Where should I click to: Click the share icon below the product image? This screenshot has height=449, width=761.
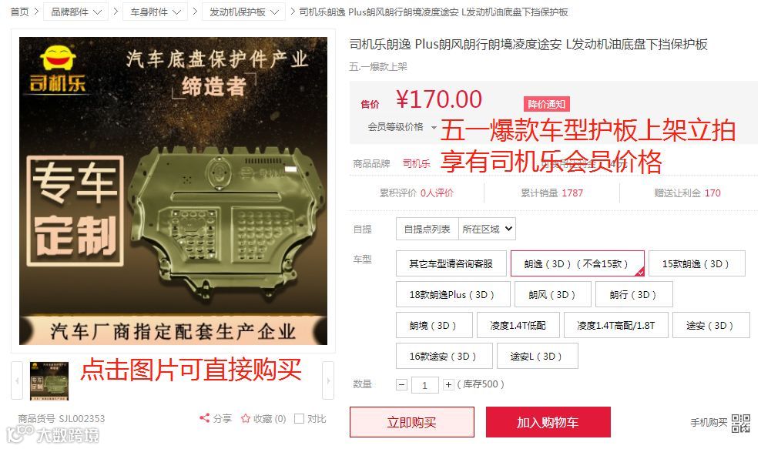click(x=204, y=418)
